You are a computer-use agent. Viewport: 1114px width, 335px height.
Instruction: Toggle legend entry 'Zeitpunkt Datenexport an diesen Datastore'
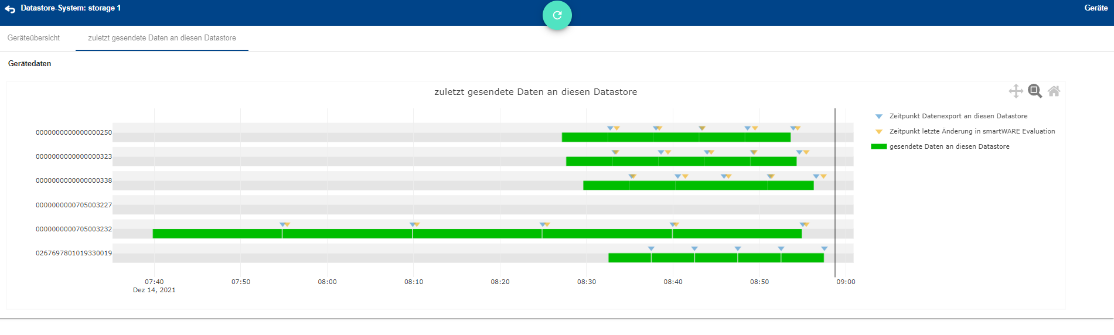point(958,116)
